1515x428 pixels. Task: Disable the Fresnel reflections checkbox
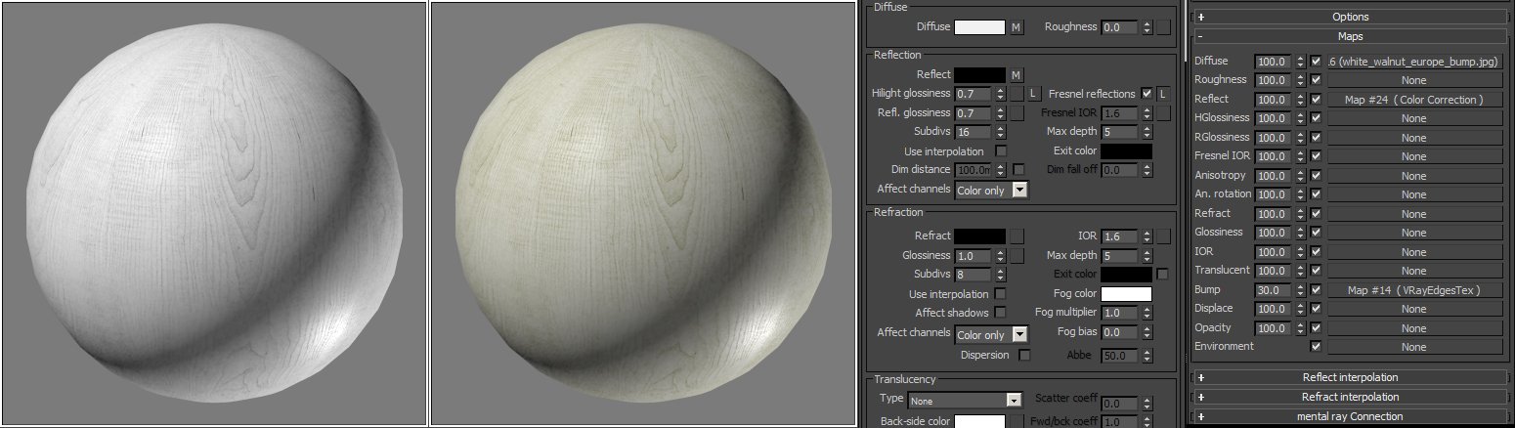click(x=1147, y=94)
